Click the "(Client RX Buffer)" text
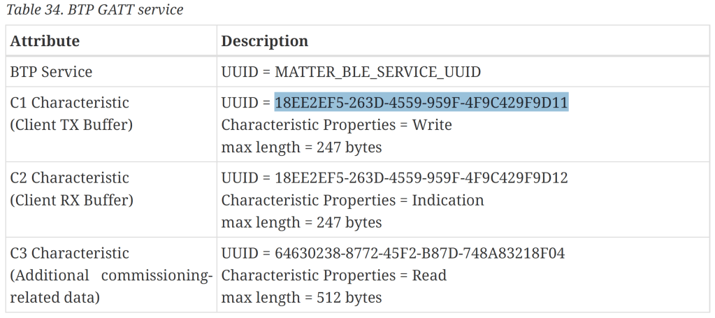 [x=71, y=201]
